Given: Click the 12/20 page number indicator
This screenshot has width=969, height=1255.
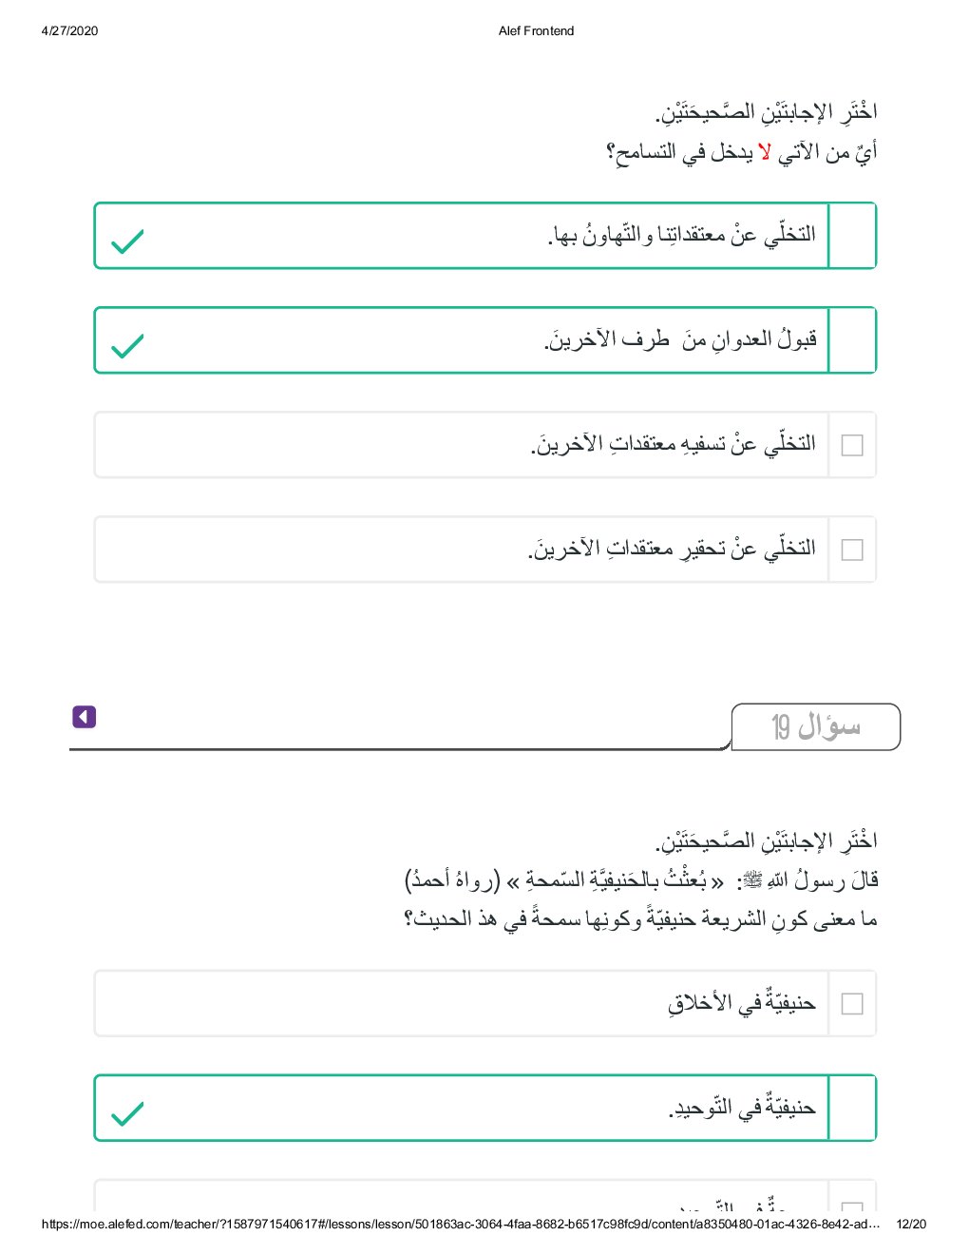Looking at the screenshot, I should pyautogui.click(x=910, y=1225).
